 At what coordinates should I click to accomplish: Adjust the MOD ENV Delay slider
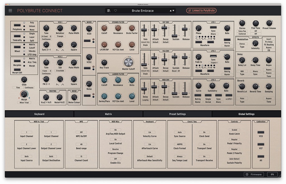coord(144,89)
